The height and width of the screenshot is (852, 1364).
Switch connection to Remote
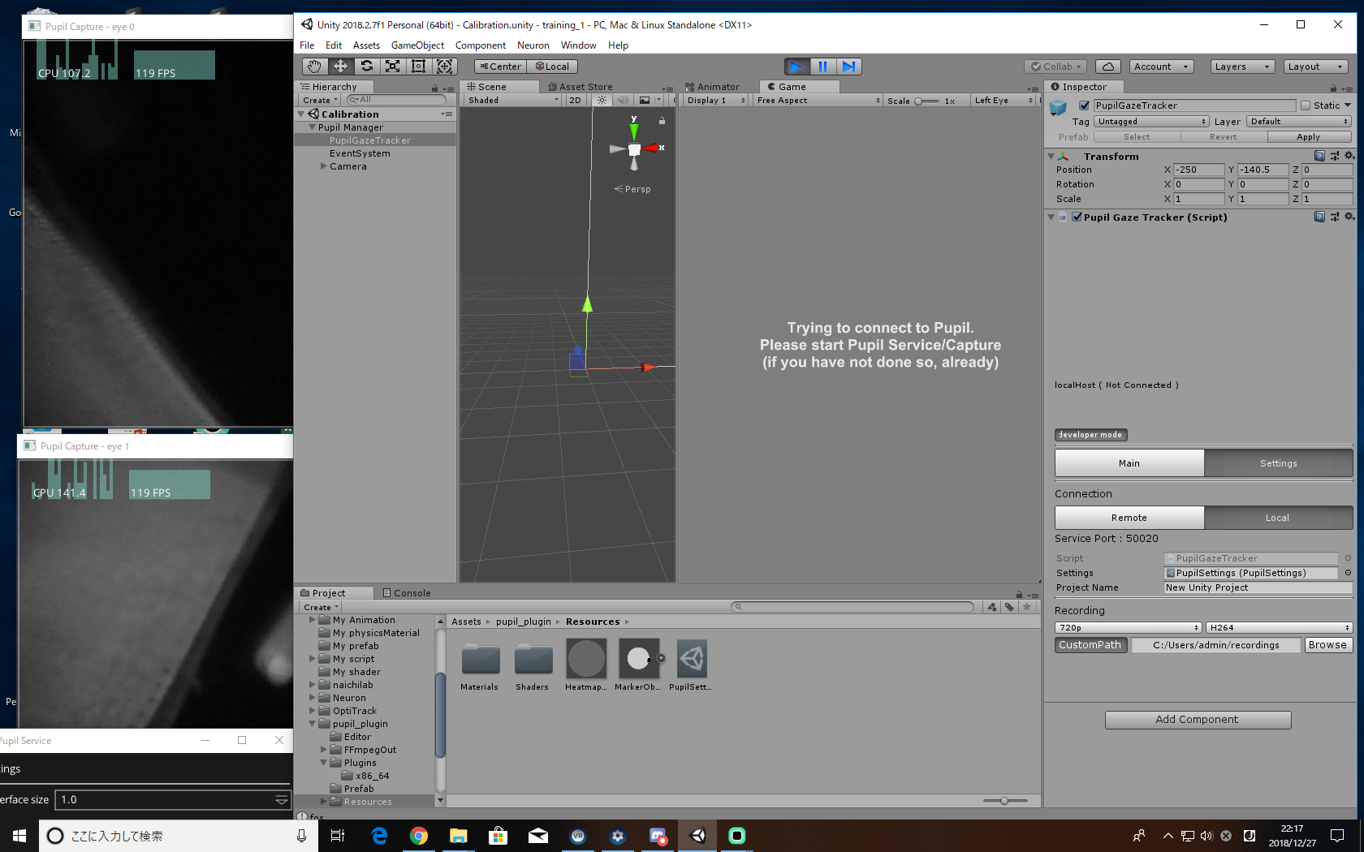coord(1129,518)
